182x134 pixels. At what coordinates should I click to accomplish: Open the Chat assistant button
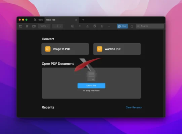pyautogui.click(x=122, y=26)
